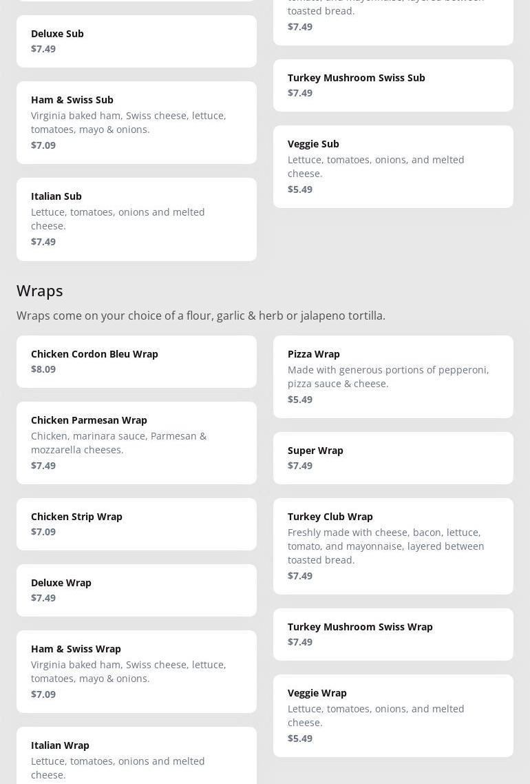Click the Wraps section heading
530x784 pixels.
(40, 291)
